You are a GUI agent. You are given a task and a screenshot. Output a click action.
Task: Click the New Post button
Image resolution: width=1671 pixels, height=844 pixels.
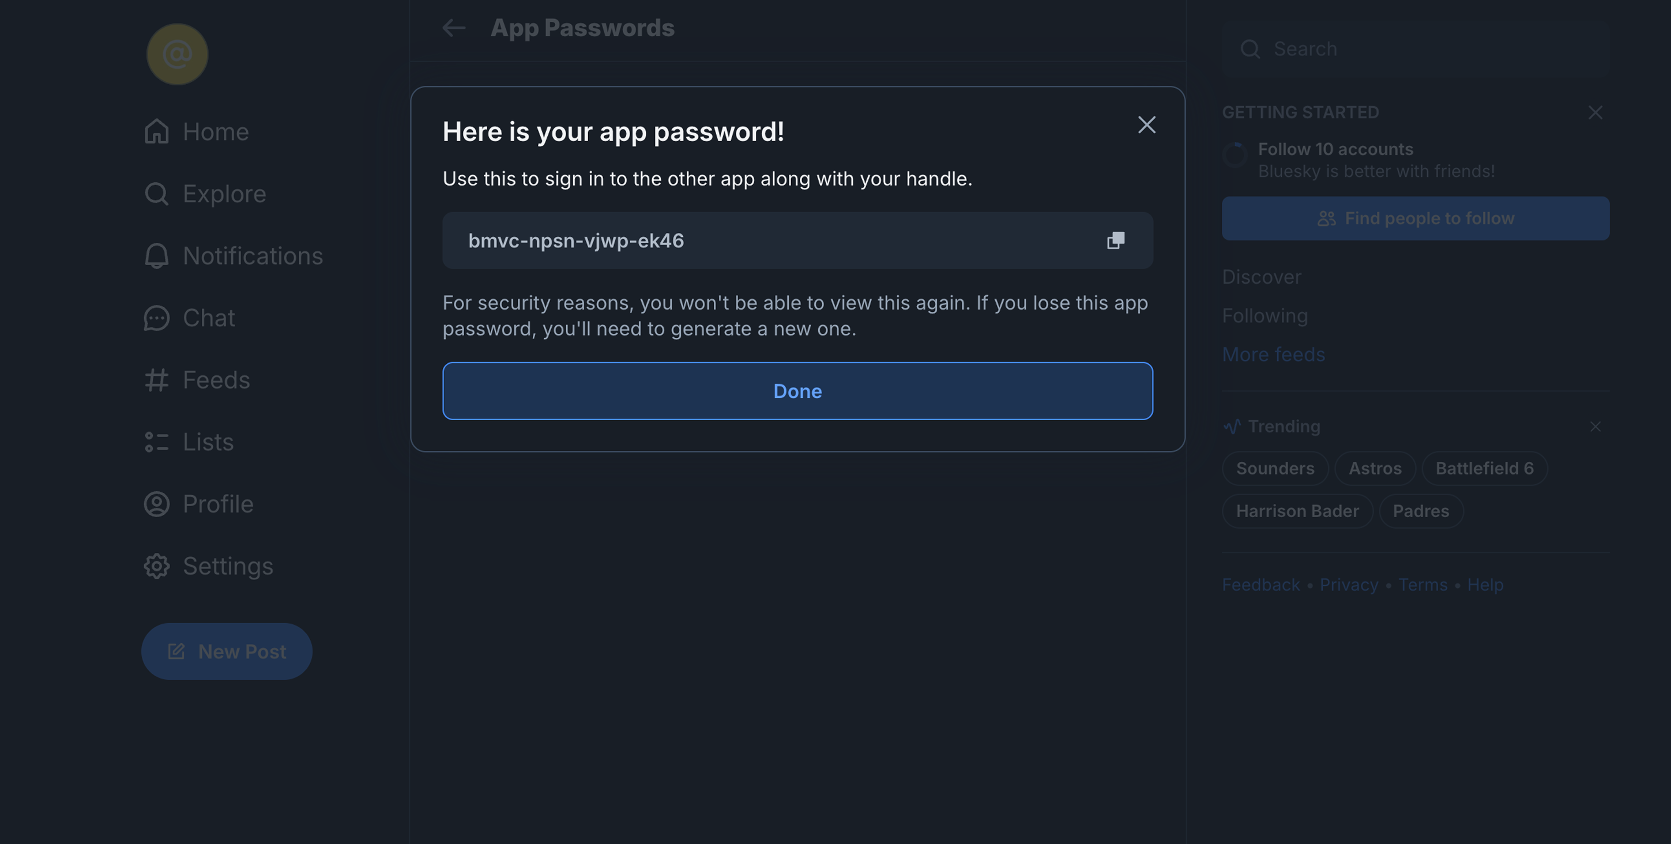coord(227,651)
